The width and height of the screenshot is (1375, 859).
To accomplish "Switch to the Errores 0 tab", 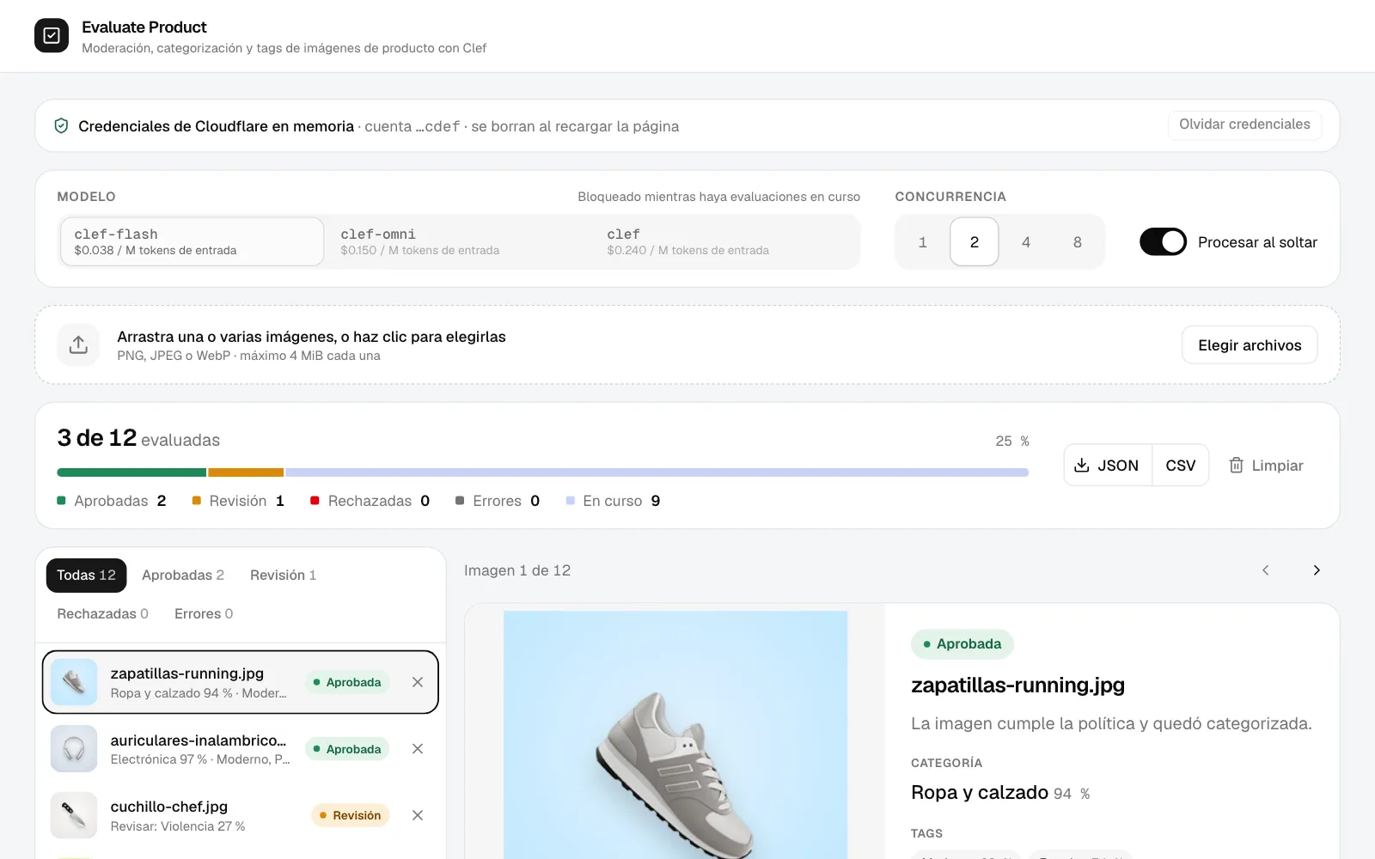I will point(204,614).
